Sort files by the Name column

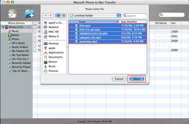point(94,22)
